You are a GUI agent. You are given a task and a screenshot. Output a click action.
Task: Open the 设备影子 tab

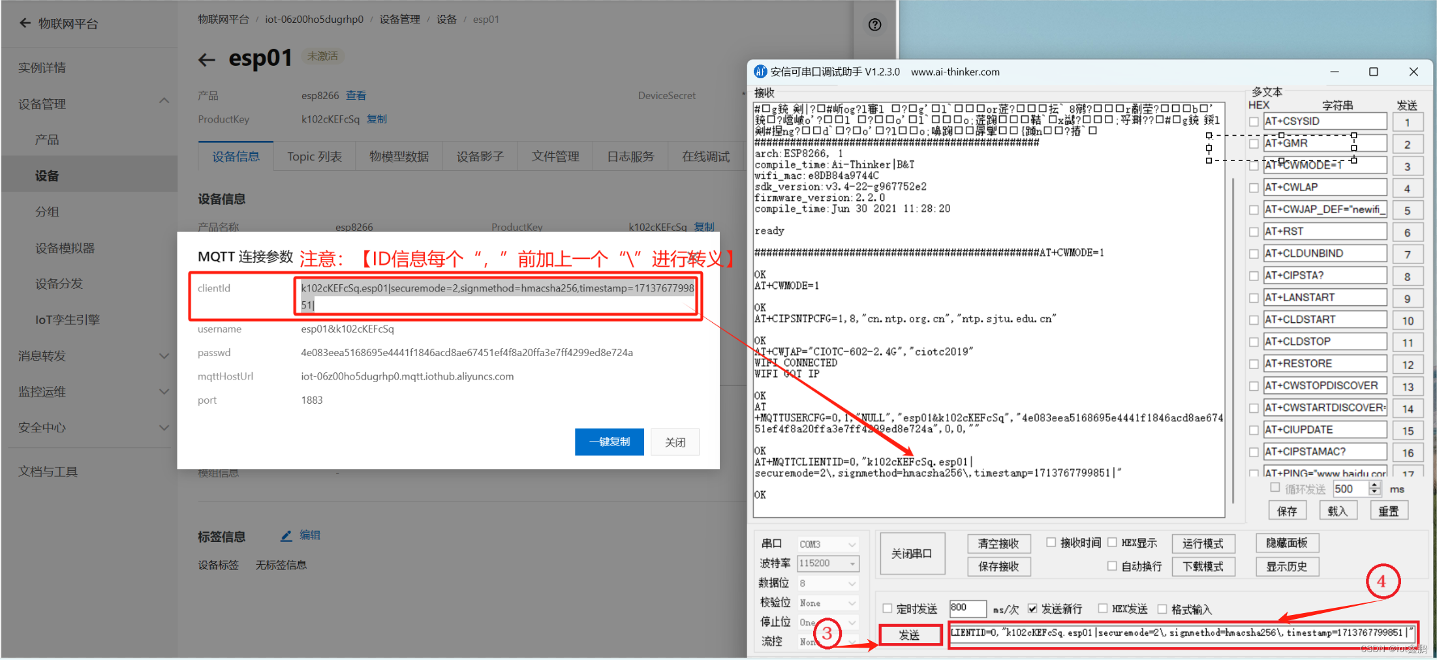coord(480,157)
